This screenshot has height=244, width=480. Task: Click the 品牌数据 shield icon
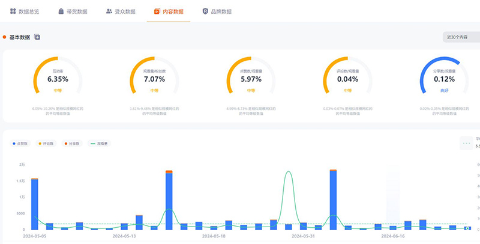click(x=206, y=11)
